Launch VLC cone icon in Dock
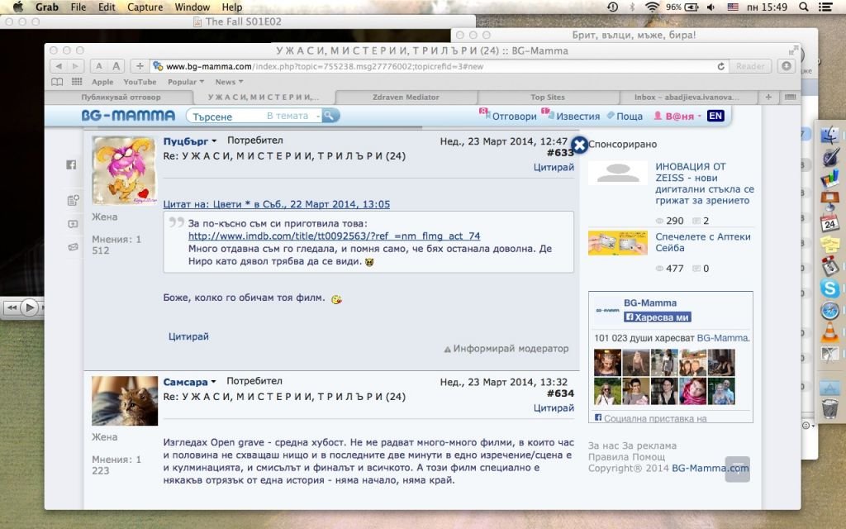The width and height of the screenshot is (846, 529). pos(829,332)
